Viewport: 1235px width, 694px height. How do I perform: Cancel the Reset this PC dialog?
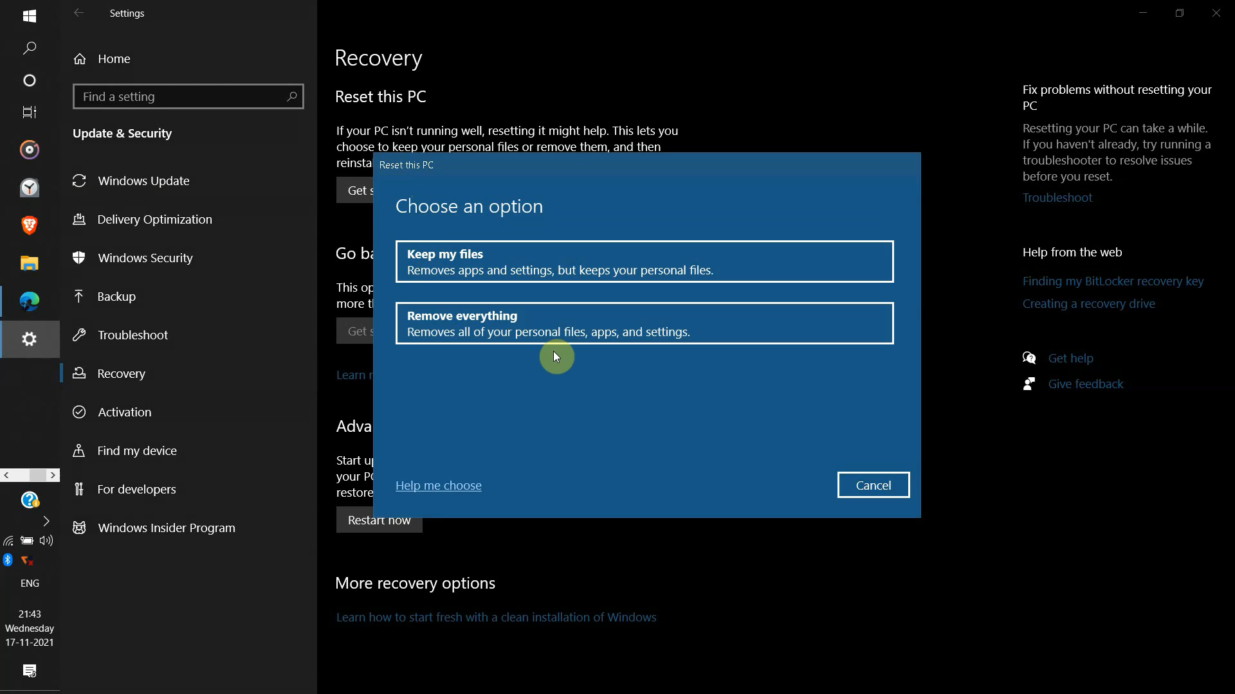(873, 485)
